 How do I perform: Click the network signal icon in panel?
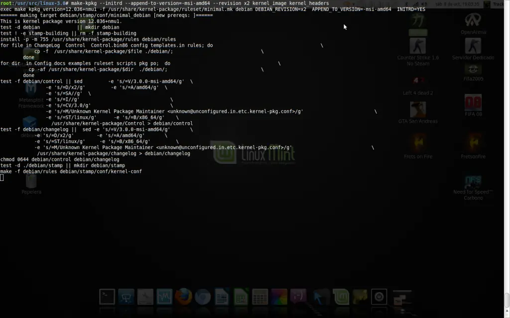pos(416,4)
